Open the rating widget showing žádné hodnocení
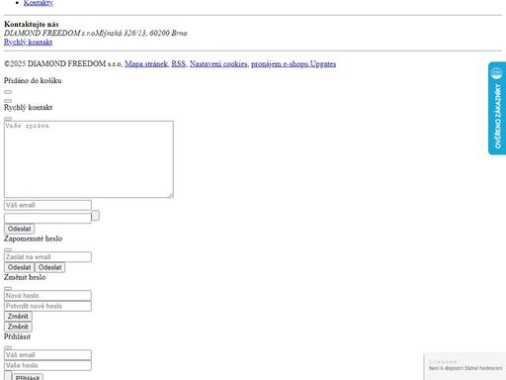Viewport: 506px width, 380px height. [x=464, y=366]
